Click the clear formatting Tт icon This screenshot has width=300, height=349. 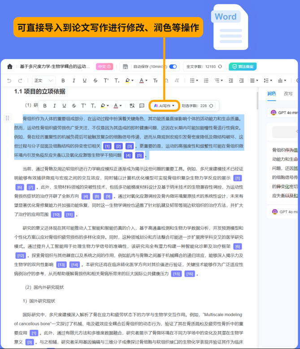[x=155, y=80]
